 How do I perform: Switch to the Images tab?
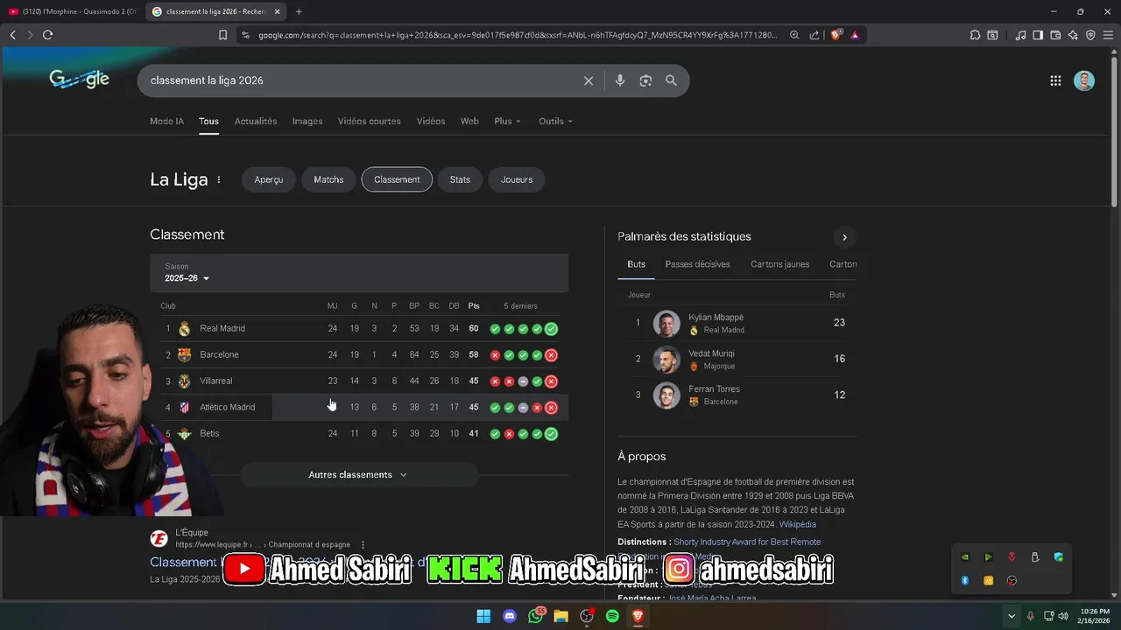pyautogui.click(x=307, y=121)
